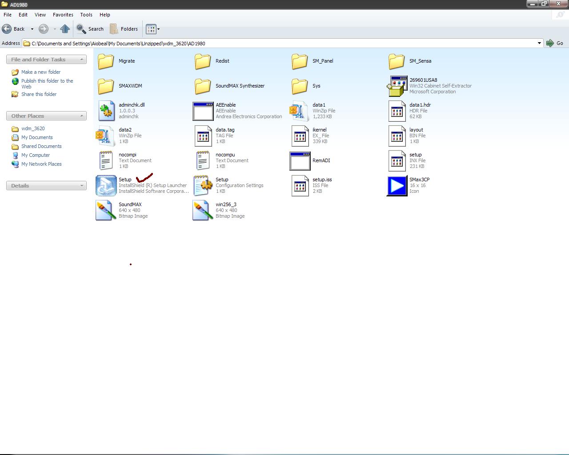Select the Migrate folder icon
This screenshot has width=569, height=455.
106,61
